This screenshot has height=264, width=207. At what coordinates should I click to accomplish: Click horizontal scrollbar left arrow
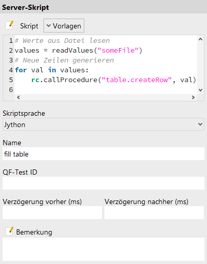click(x=19, y=98)
